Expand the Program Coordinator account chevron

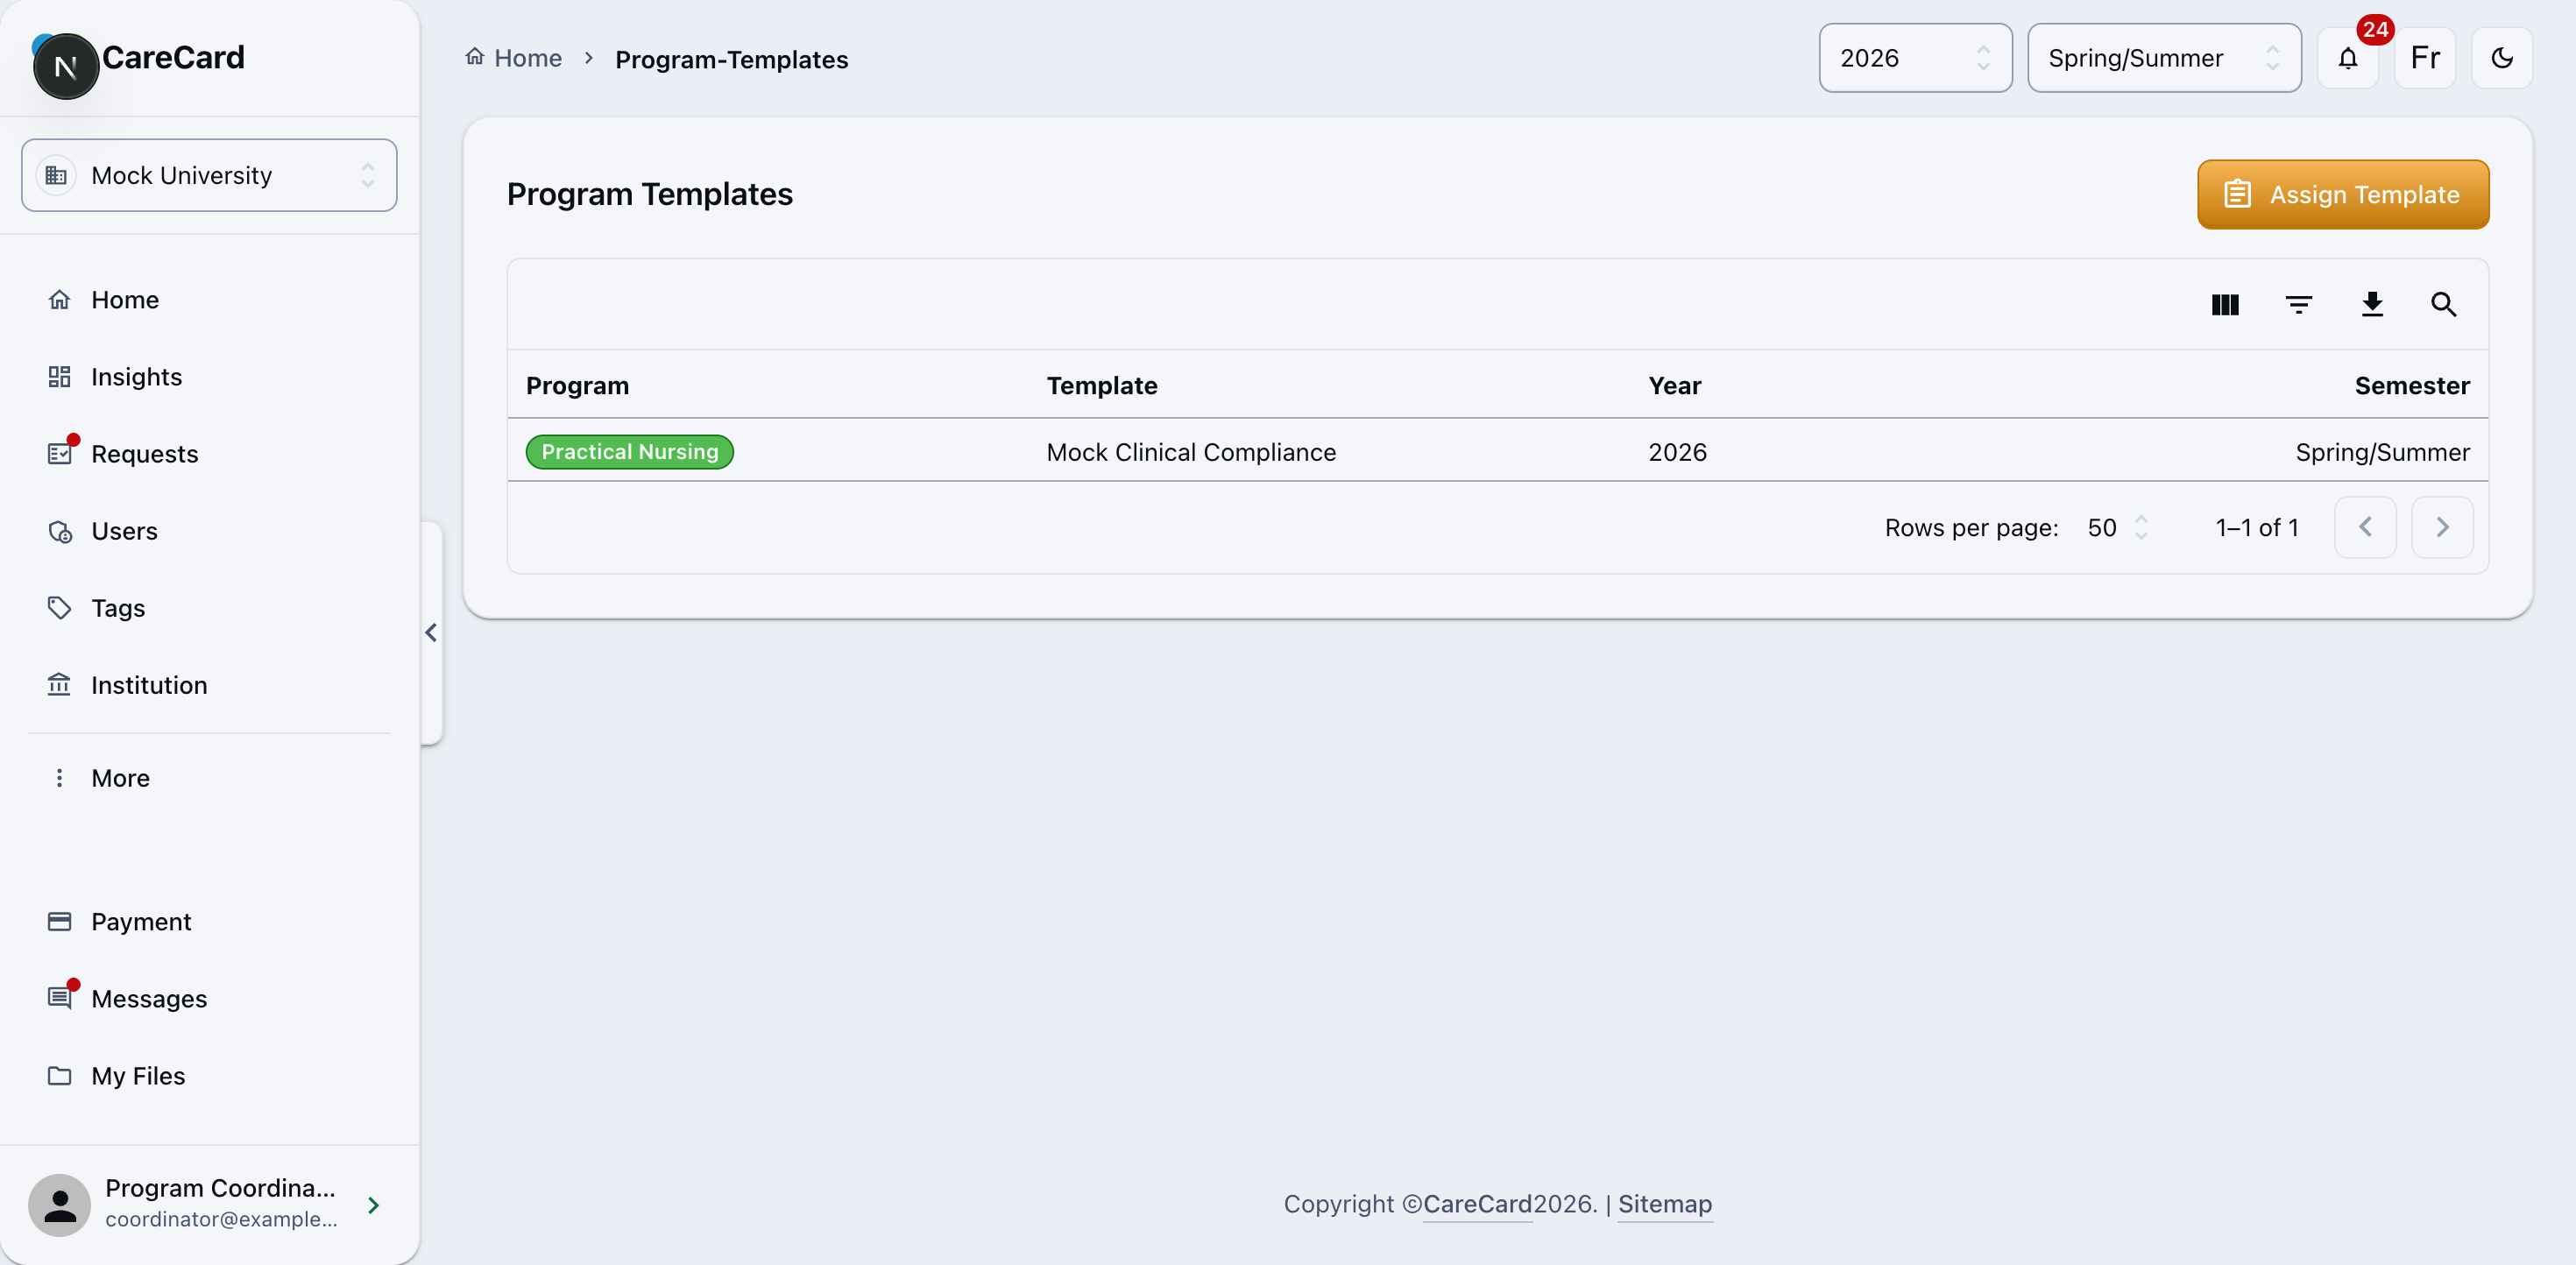coord(373,1205)
